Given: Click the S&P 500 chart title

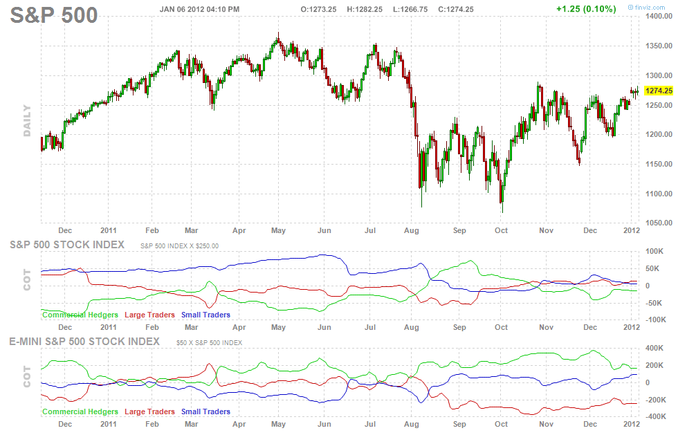Looking at the screenshot, I should [54, 15].
